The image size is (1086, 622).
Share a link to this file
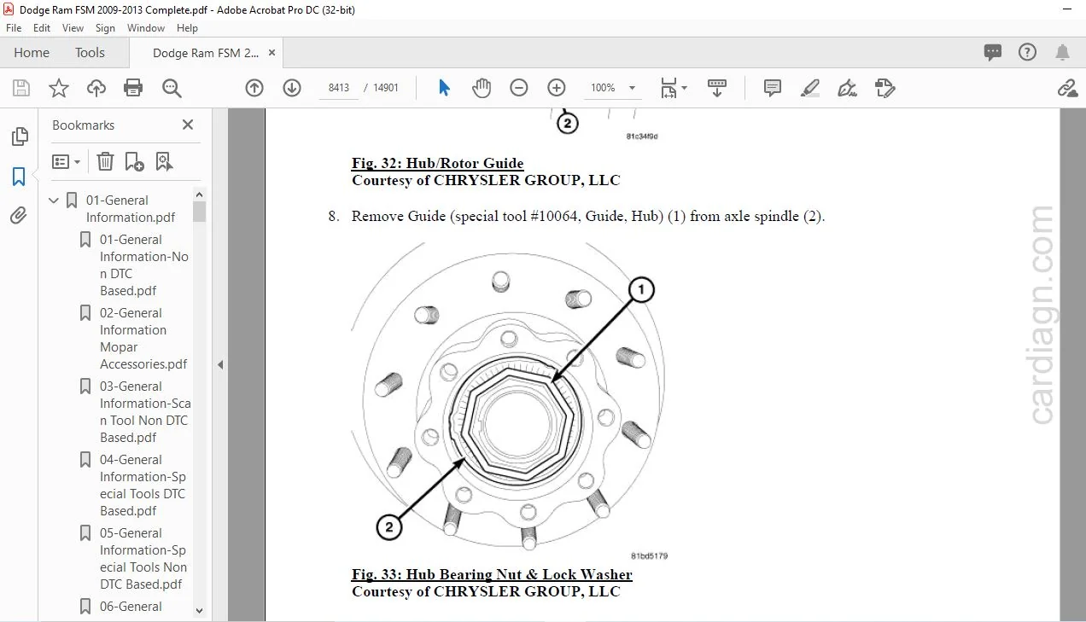(1066, 88)
